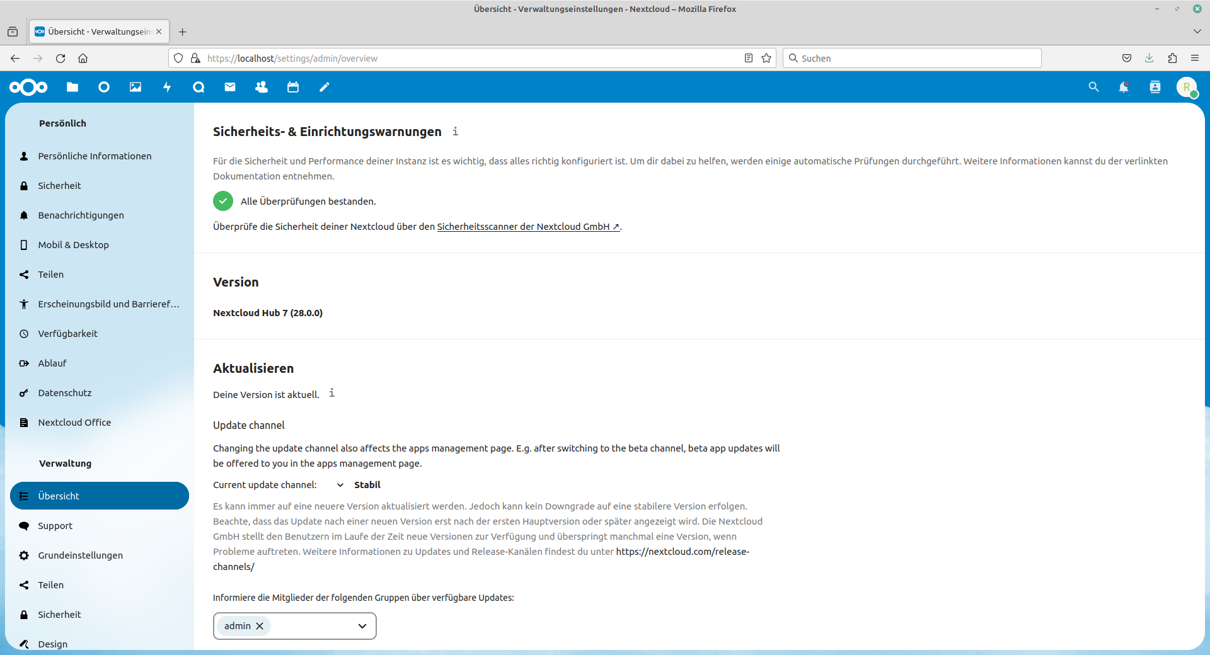Image resolution: width=1210 pixels, height=655 pixels.
Task: Open the Mail envelope icon
Action: coord(230,87)
